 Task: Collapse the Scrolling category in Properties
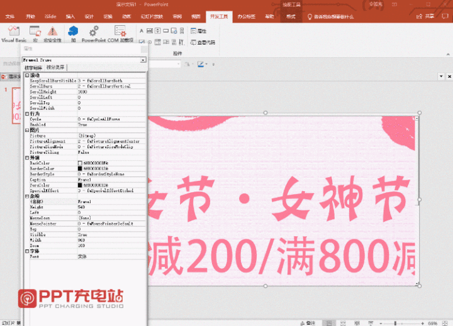click(27, 75)
